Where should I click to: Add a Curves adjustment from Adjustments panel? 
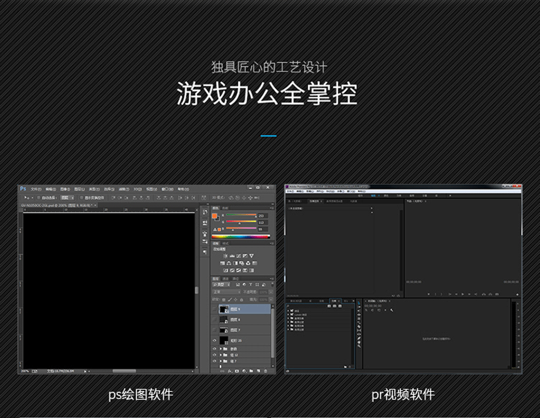coord(239,256)
